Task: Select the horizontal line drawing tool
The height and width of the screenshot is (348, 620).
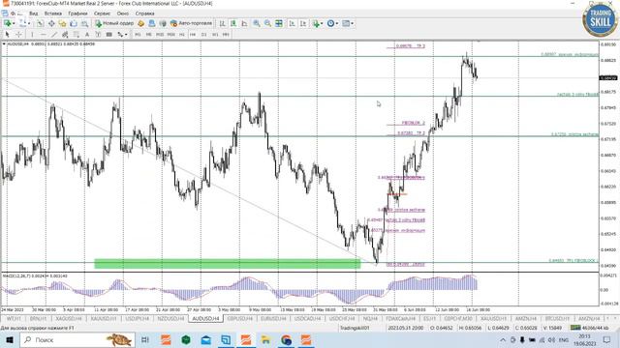Action: coord(43,35)
